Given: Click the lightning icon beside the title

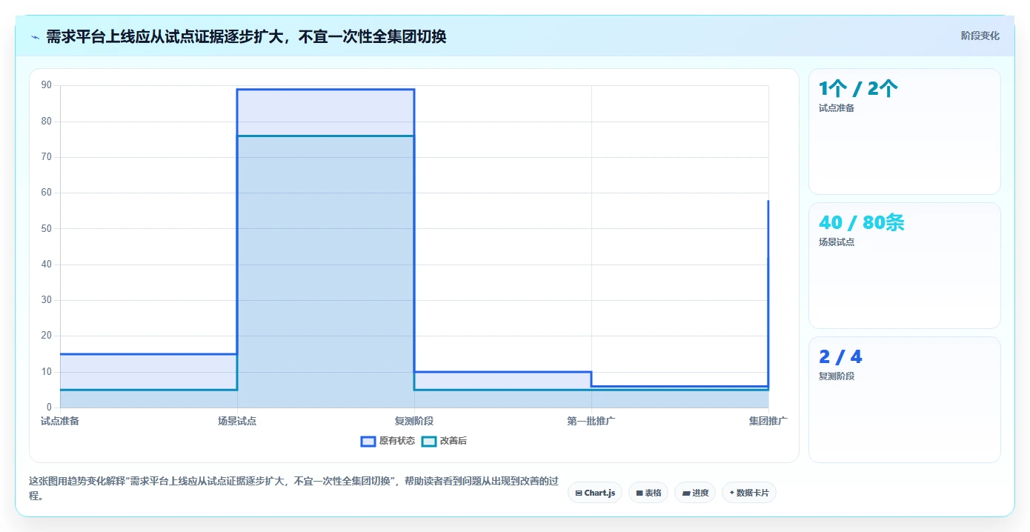Looking at the screenshot, I should (35, 36).
